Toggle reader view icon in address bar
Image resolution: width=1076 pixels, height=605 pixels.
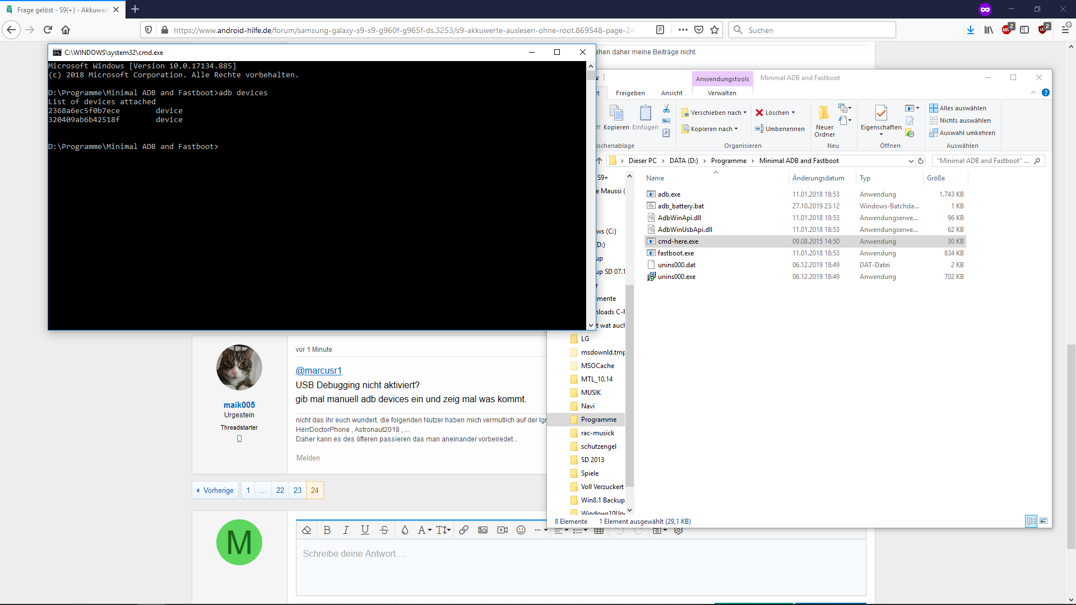pos(660,30)
